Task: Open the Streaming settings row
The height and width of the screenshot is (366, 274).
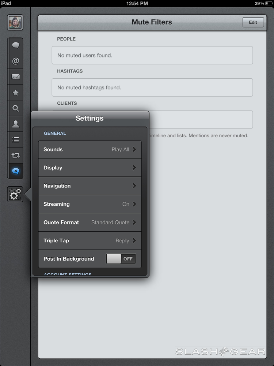Action: (90, 204)
